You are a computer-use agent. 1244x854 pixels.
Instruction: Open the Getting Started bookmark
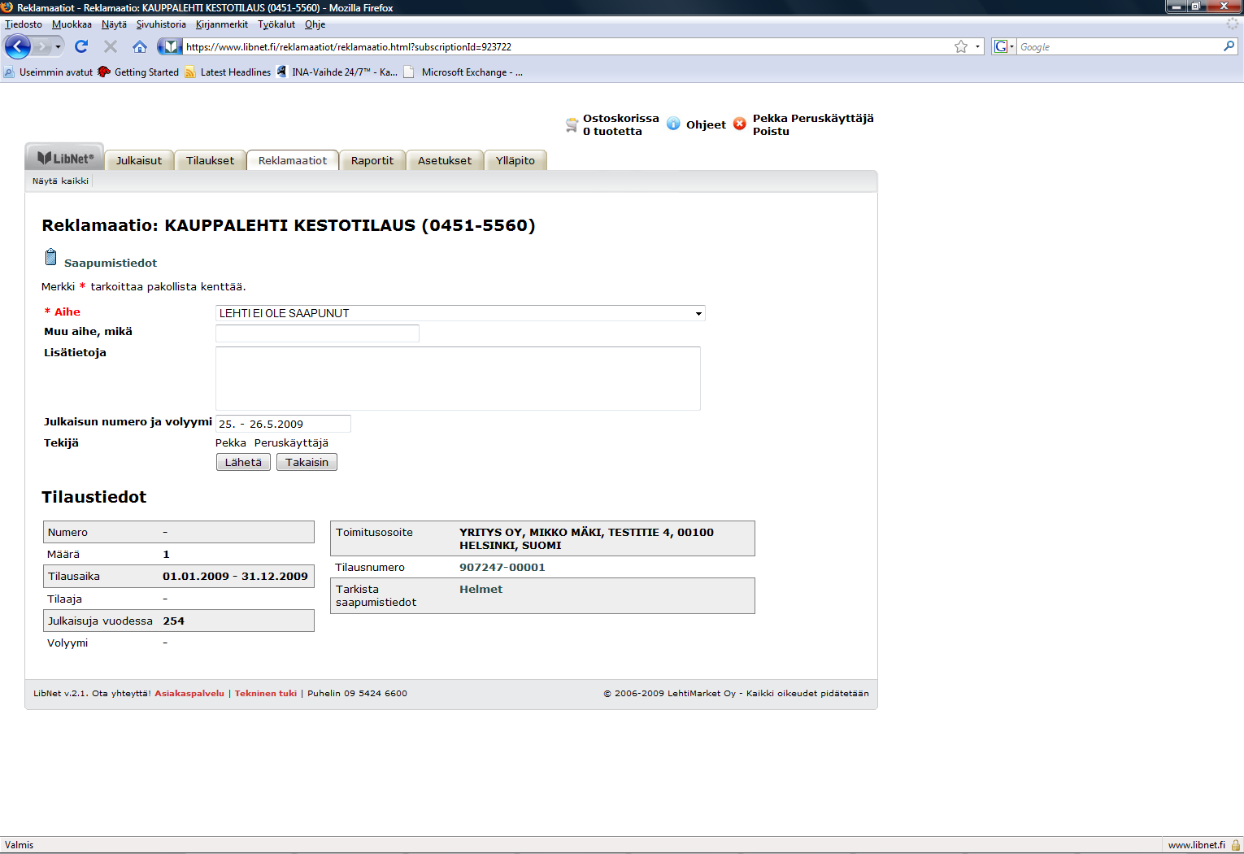(138, 72)
